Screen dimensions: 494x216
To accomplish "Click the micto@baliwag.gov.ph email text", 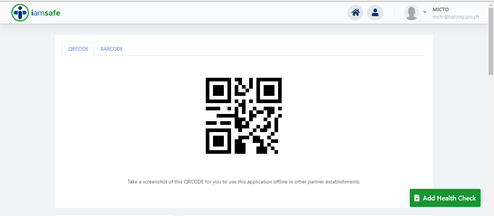I will click(456, 17).
